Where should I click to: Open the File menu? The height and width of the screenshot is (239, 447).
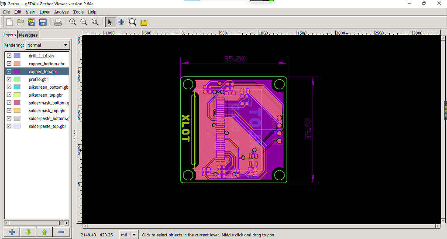(x=6, y=12)
